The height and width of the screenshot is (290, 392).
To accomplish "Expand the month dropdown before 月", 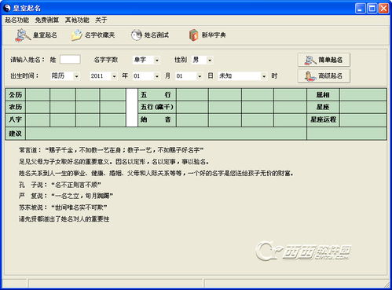I will click(157, 76).
